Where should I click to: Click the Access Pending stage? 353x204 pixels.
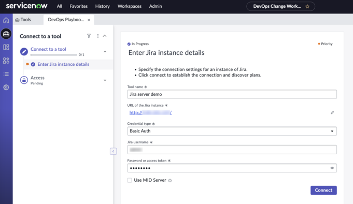coord(37,80)
